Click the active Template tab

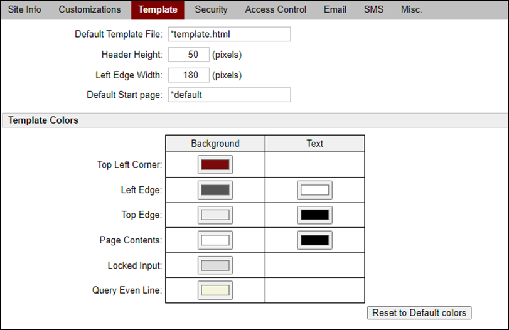point(158,9)
